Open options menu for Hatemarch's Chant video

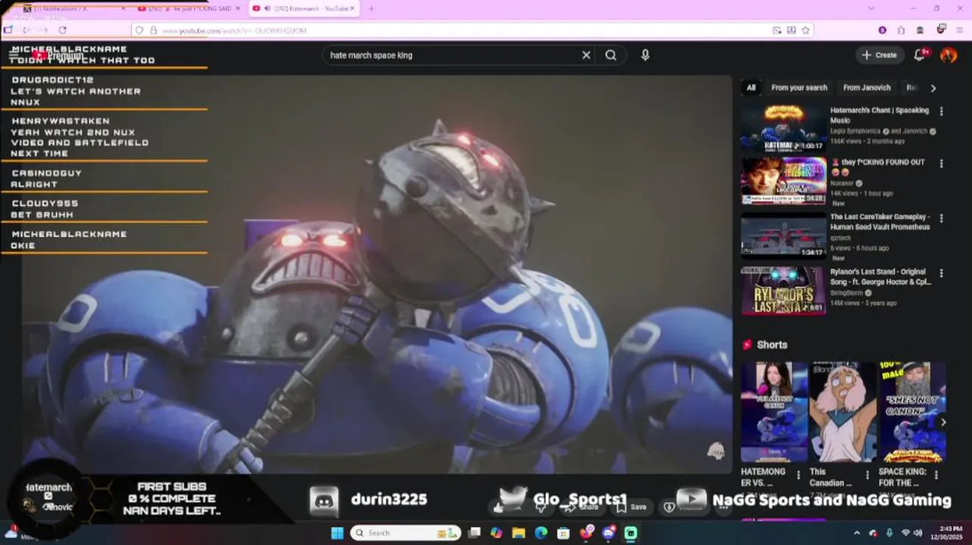pos(941,111)
